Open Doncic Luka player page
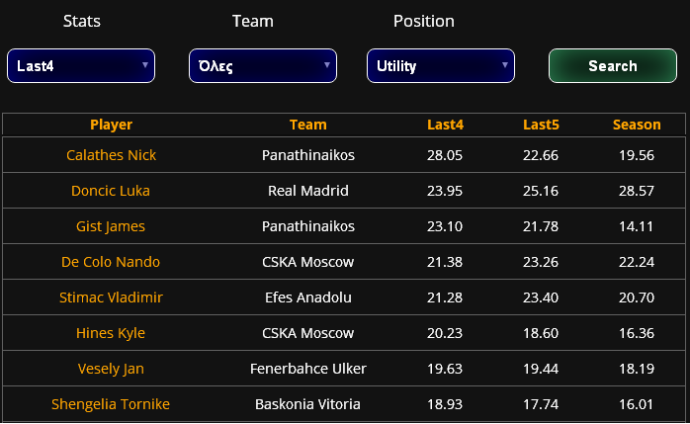Image resolution: width=690 pixels, height=424 pixels. click(111, 191)
